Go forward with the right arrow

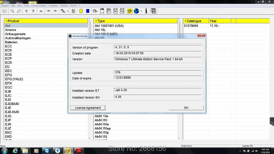[x=55, y=11]
